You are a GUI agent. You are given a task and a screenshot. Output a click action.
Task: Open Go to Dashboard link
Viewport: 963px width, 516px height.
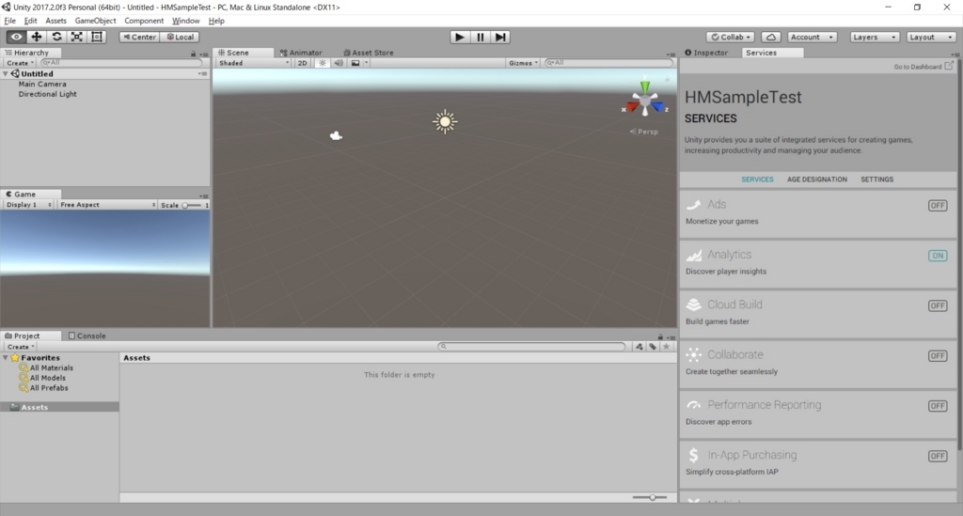click(924, 67)
